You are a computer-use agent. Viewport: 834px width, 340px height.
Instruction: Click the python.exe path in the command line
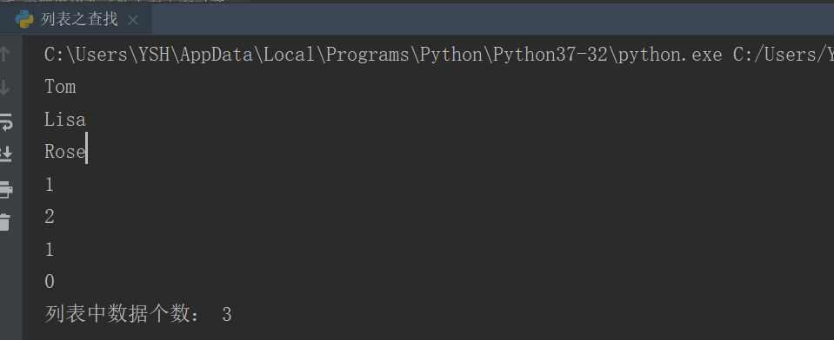671,55
